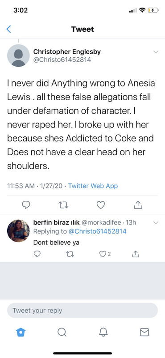Screen dimensions: 165x358
Task: Open @Christo61452814 mention link in reply
Action: click(x=97, y=231)
